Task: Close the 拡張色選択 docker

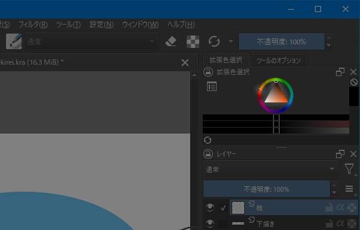Action: click(353, 72)
